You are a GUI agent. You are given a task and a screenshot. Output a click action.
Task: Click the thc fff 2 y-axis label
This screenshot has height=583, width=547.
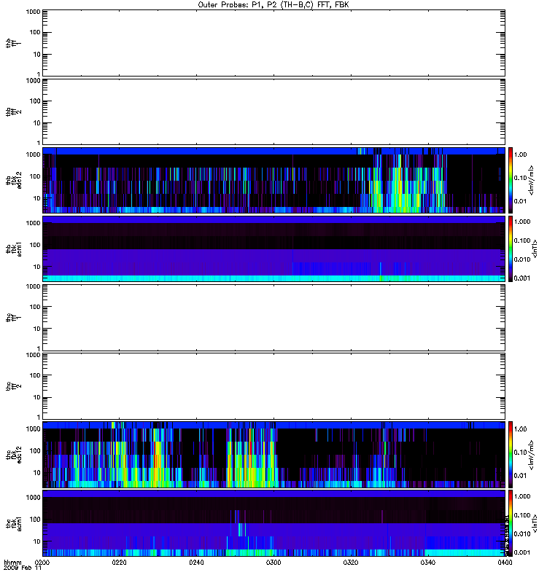pos(14,386)
